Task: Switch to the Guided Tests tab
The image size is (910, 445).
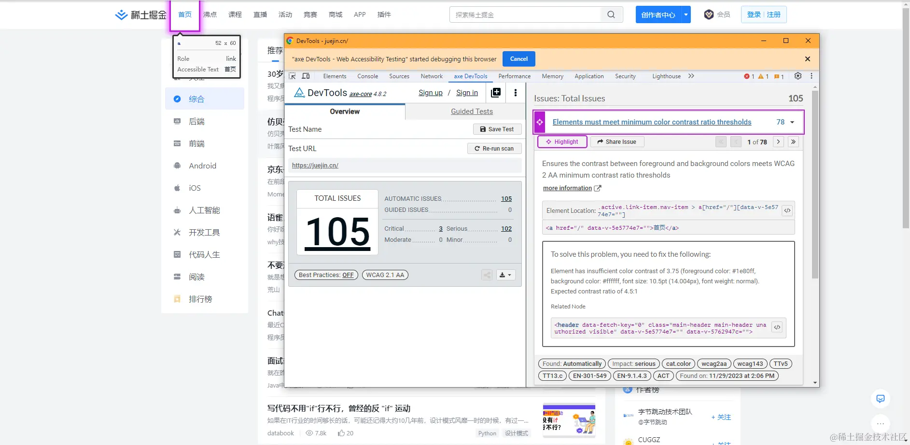Action: pyautogui.click(x=472, y=111)
